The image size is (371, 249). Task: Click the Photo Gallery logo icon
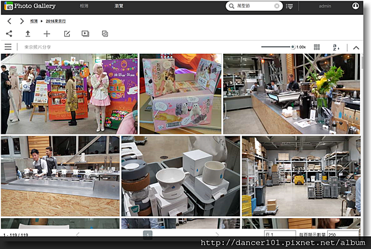[x=9, y=6]
